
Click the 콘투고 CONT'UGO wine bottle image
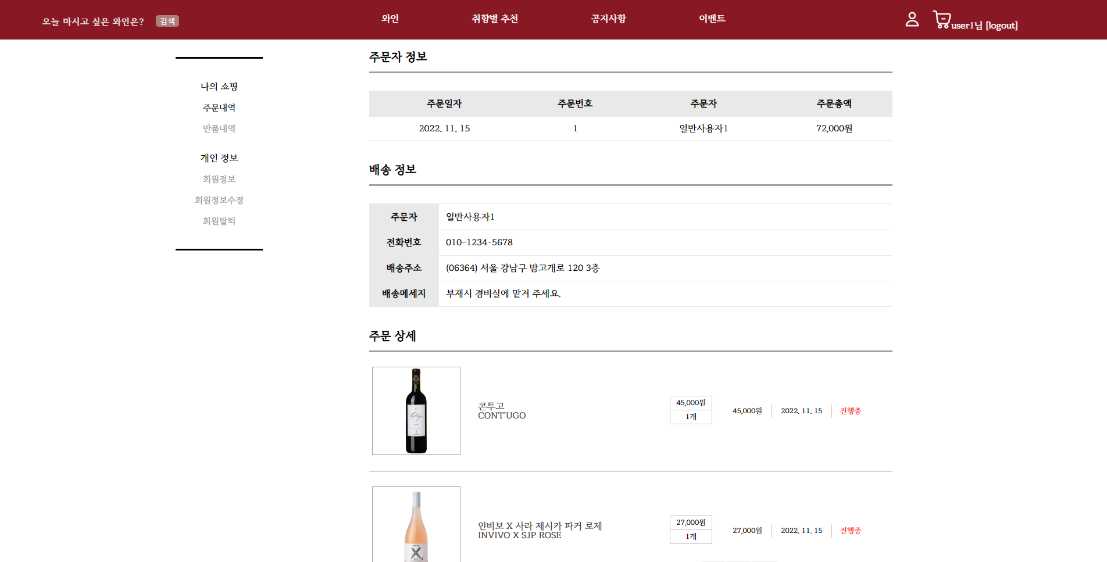[416, 410]
